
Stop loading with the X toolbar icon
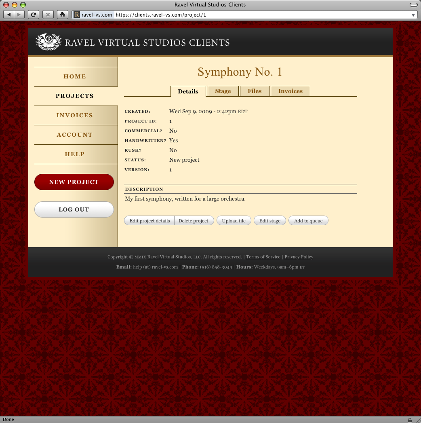click(48, 15)
